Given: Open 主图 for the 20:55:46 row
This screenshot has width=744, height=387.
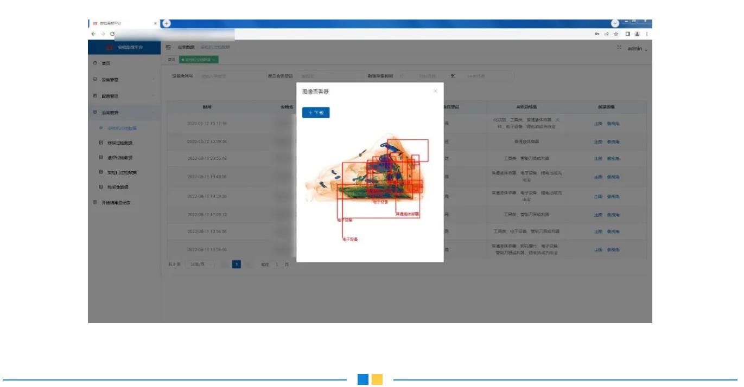Looking at the screenshot, I should pos(599,158).
